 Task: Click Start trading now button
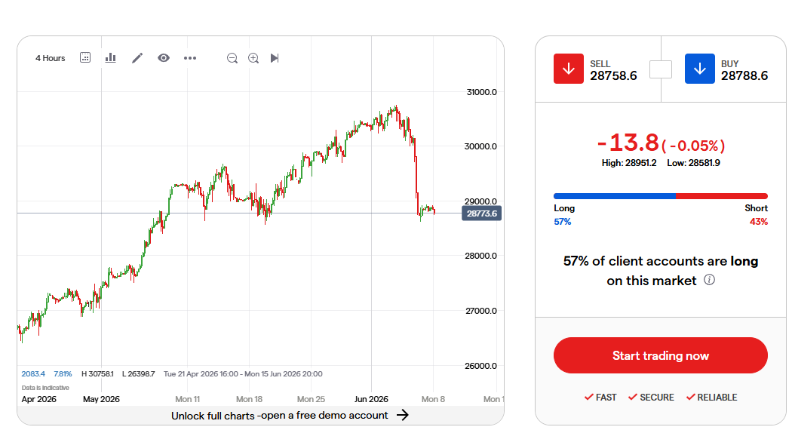[x=661, y=355]
